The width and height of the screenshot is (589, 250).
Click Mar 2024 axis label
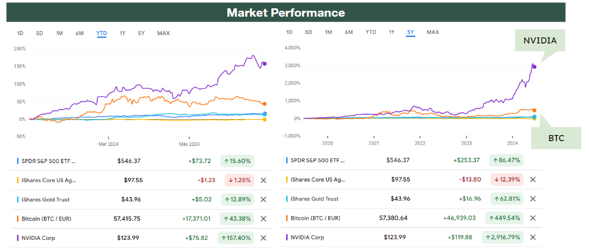coord(108,144)
